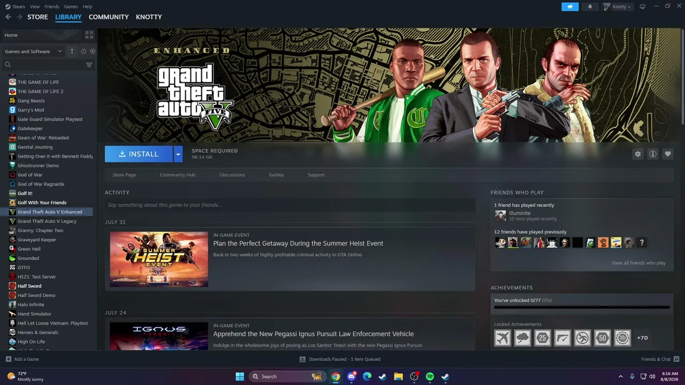The image size is (685, 385).
Task: Click the activity comment input box
Action: (290, 205)
